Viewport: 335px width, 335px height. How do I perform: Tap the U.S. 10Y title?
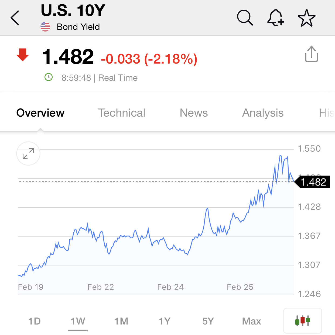pyautogui.click(x=73, y=11)
